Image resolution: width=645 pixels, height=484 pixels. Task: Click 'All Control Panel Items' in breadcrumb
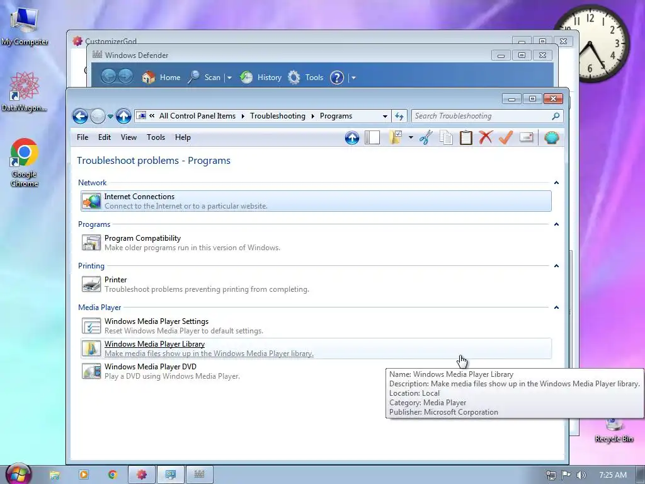tap(197, 116)
